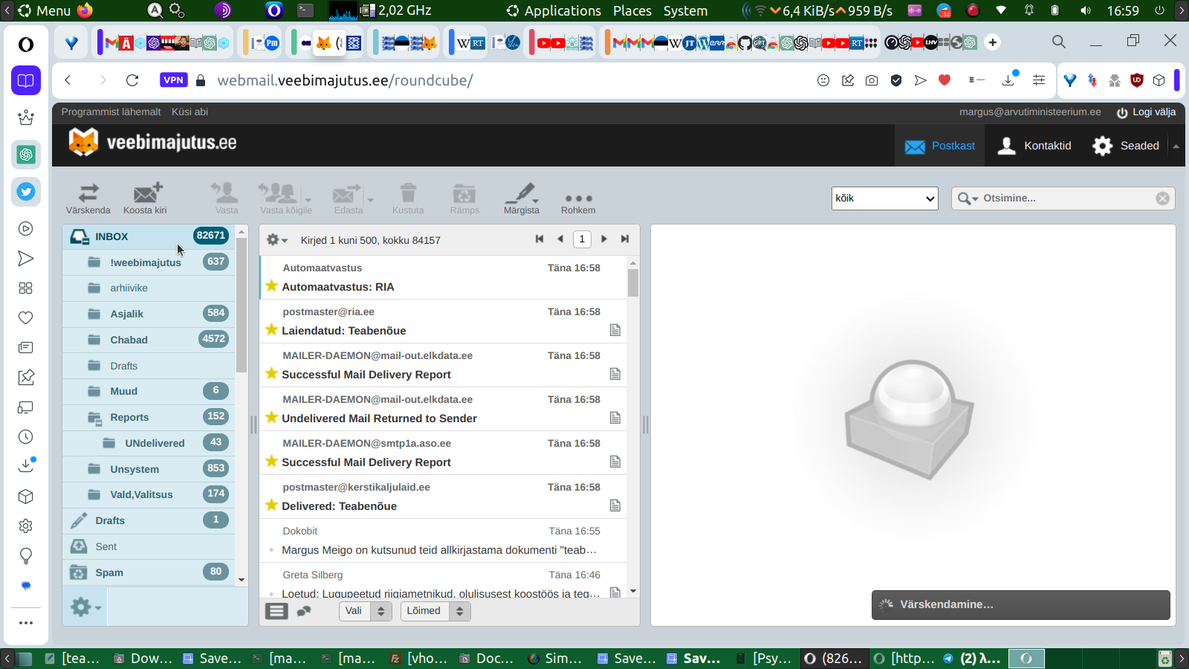Clear the search field with the X icon
The image size is (1189, 669).
pyautogui.click(x=1163, y=198)
